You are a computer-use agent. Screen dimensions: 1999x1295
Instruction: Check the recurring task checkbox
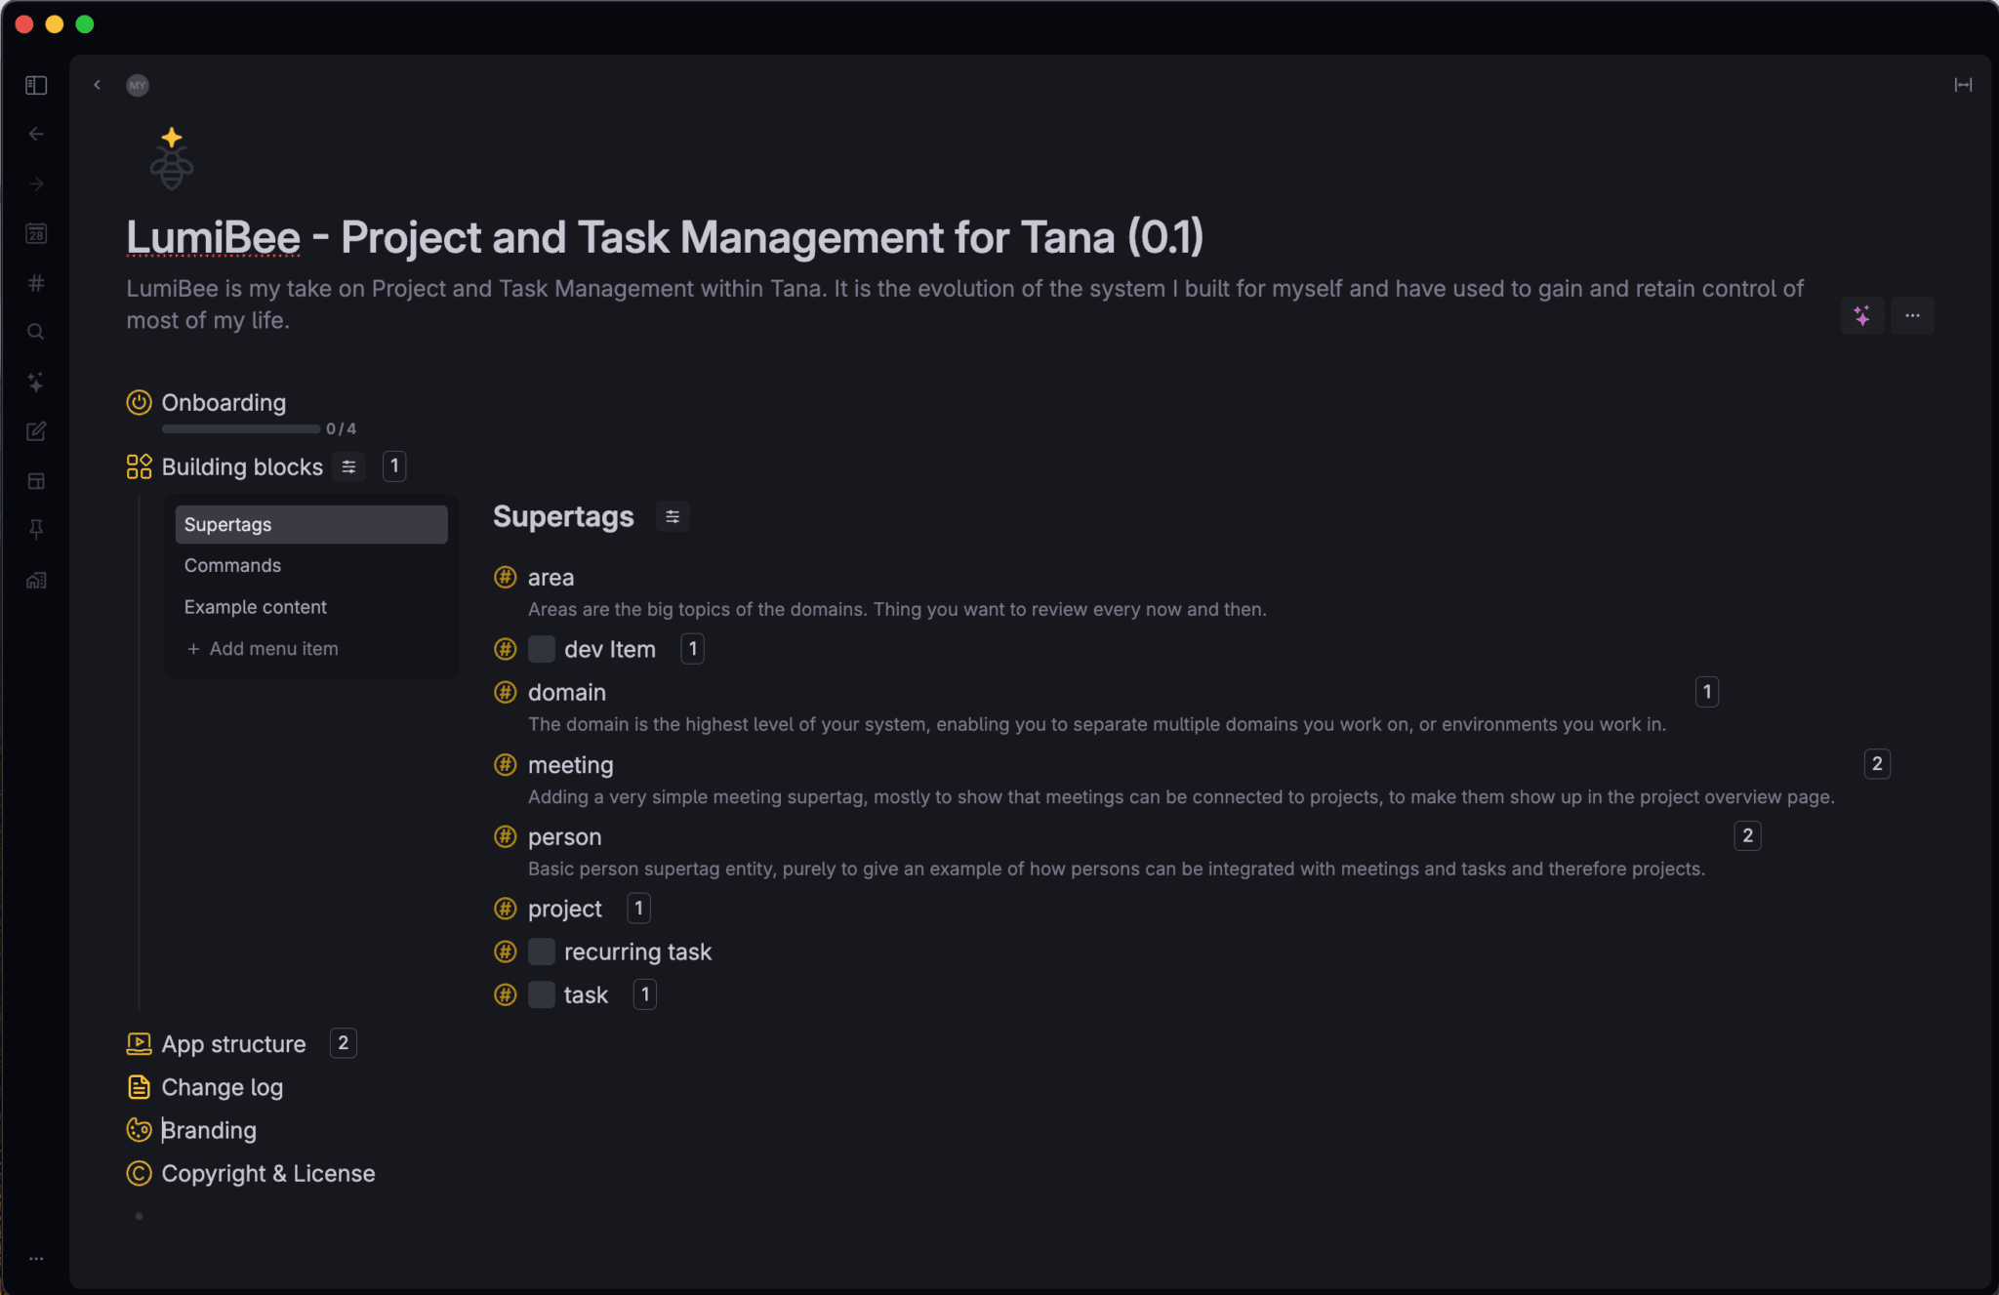pos(542,951)
